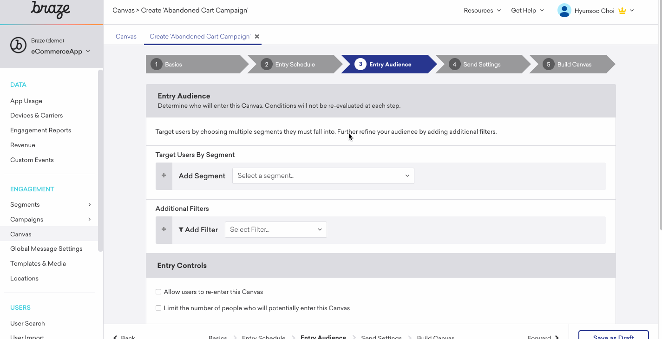The width and height of the screenshot is (662, 339).
Task: Click step number 4 circle for Send Settings
Action: [455, 65]
